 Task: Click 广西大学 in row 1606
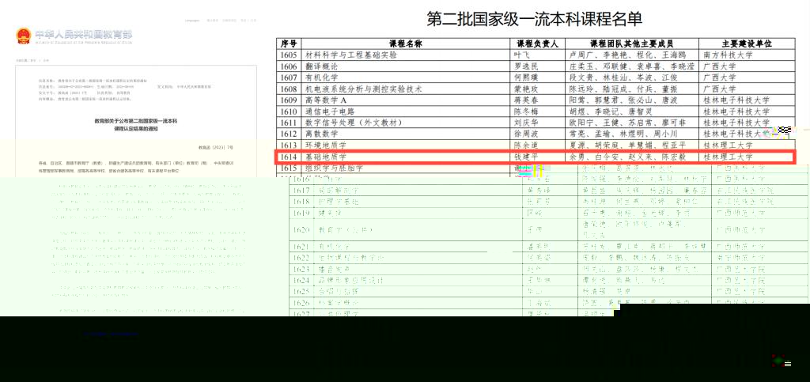[719, 66]
